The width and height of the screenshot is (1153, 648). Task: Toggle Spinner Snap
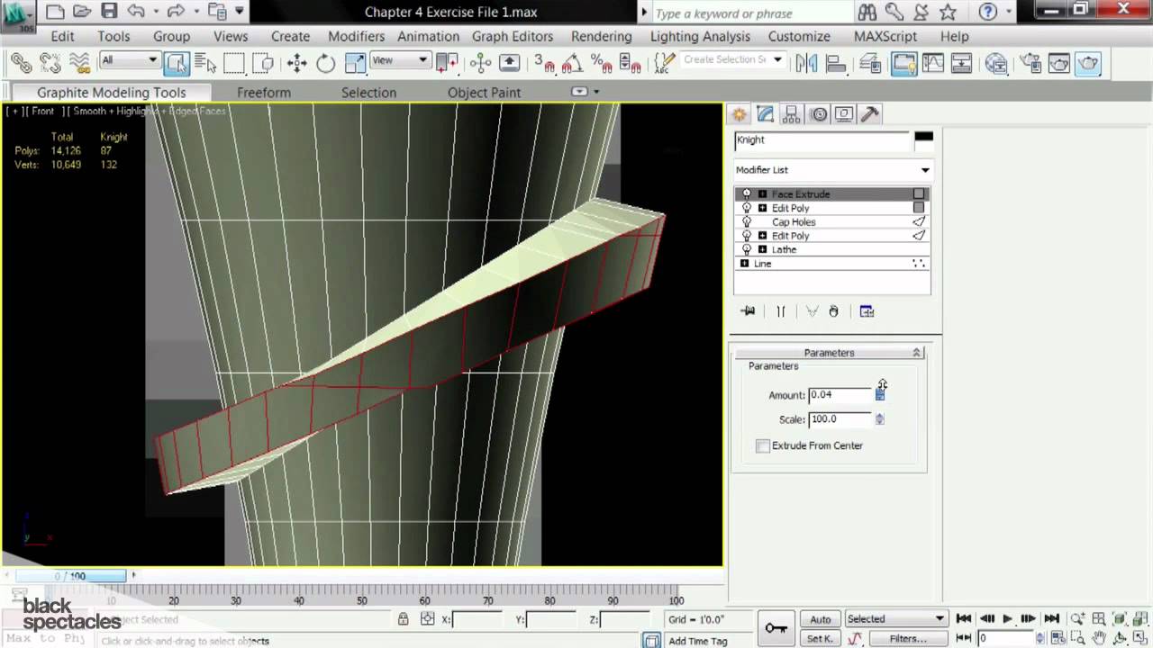tap(631, 63)
